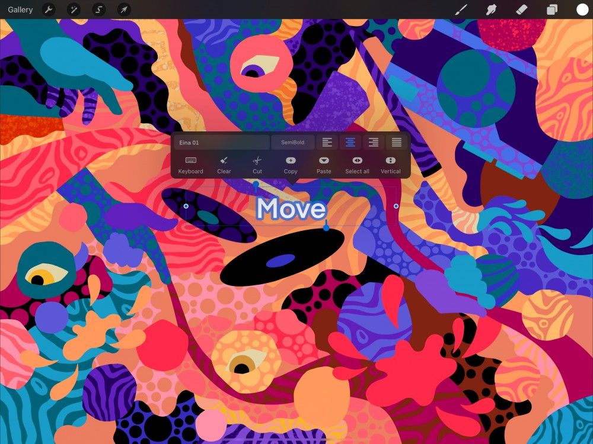The width and height of the screenshot is (593, 444).
Task: Open the SemiBold style selector
Action: pos(292,142)
